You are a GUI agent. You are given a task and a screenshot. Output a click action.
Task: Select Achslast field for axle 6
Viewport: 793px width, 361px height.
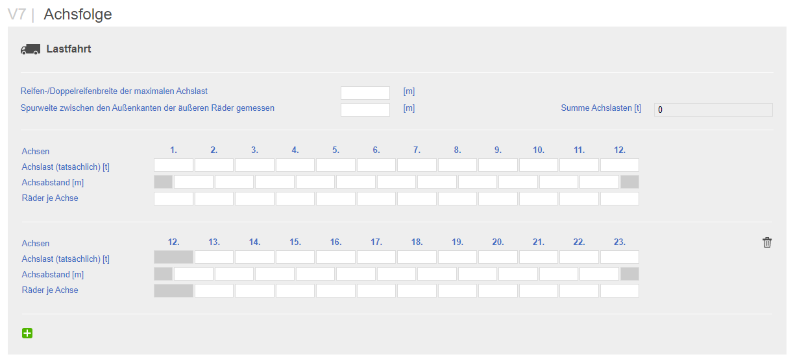(x=376, y=165)
